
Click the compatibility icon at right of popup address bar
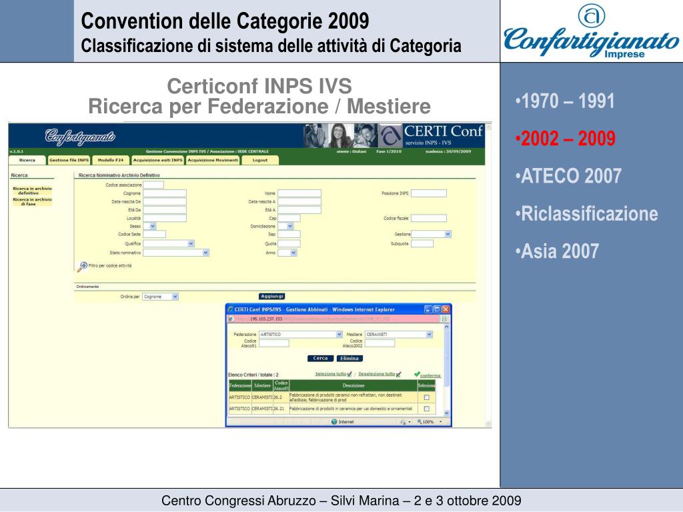point(444,319)
